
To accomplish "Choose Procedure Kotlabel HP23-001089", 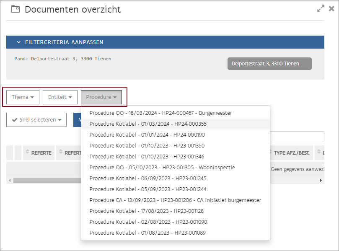I will tap(148, 233).
